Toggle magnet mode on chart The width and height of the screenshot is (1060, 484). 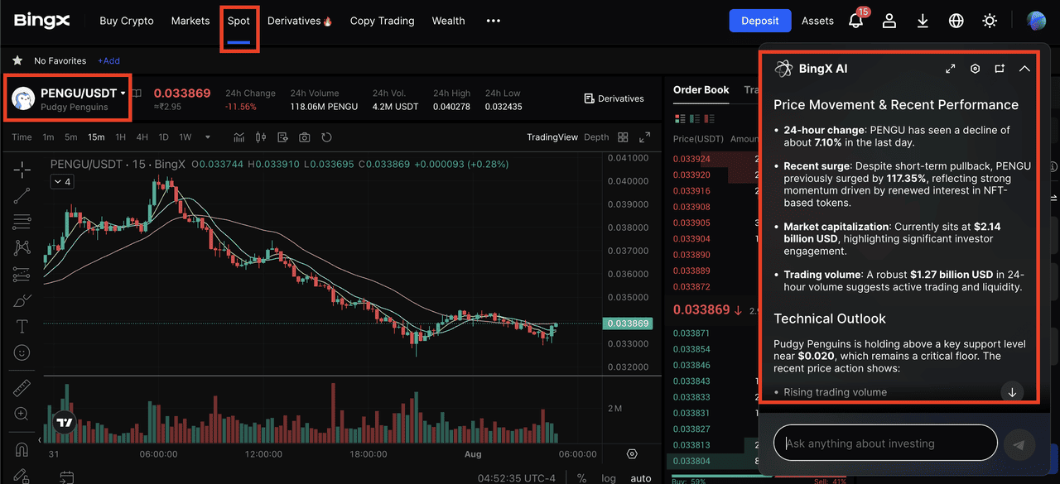(x=22, y=450)
